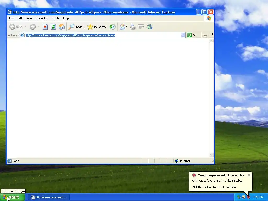268x201 pixels.
Task: Expand the address bar URL dropdown
Action: point(183,35)
